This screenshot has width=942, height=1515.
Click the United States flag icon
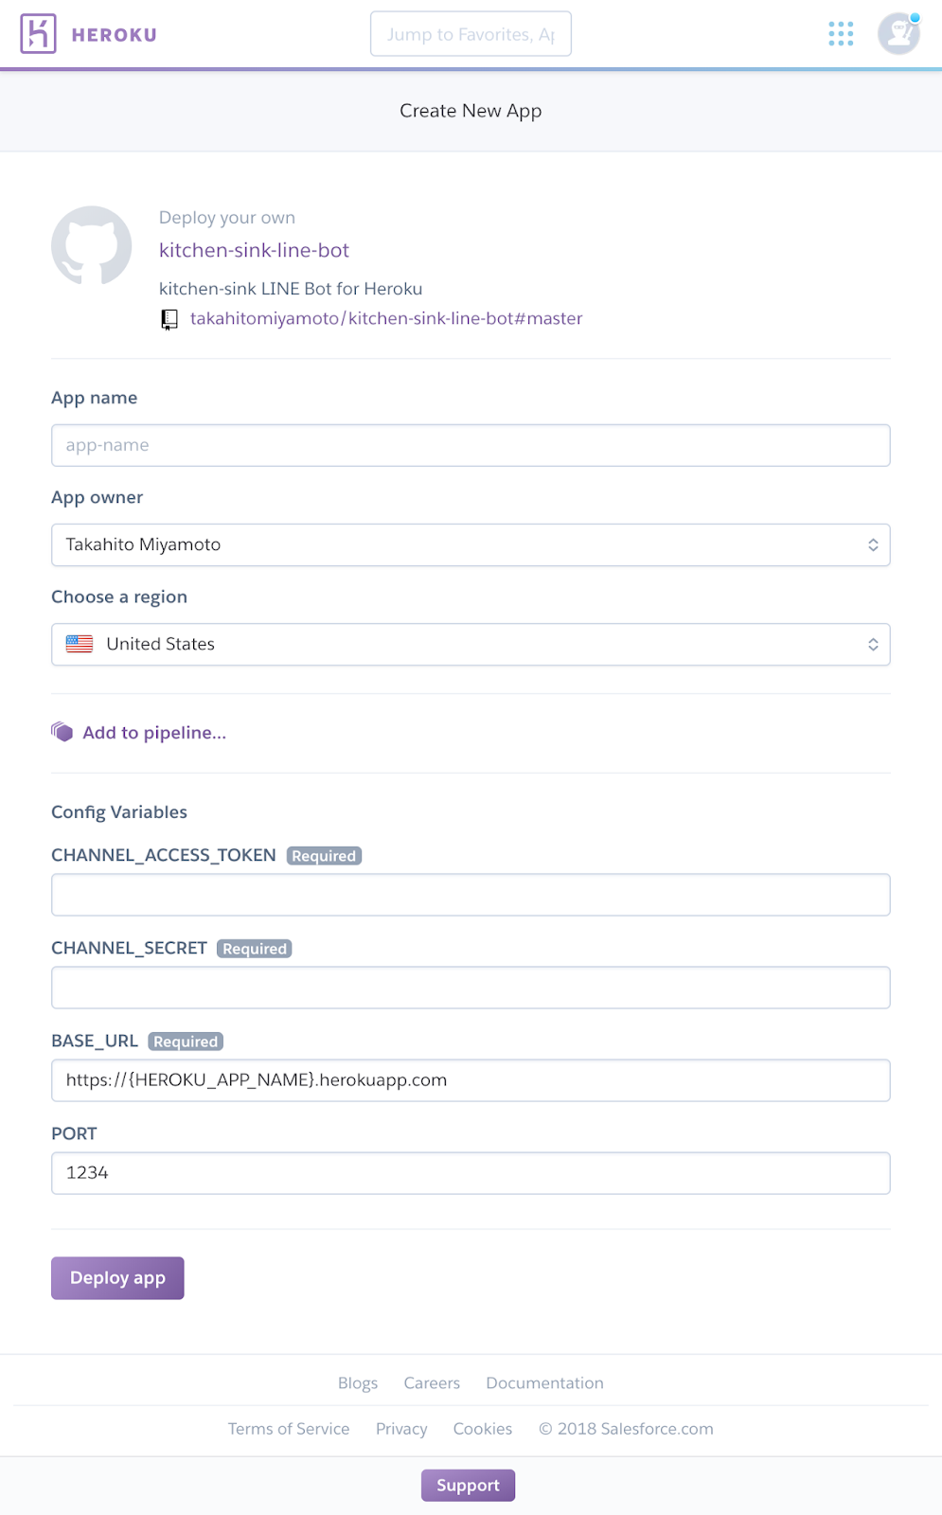click(80, 644)
